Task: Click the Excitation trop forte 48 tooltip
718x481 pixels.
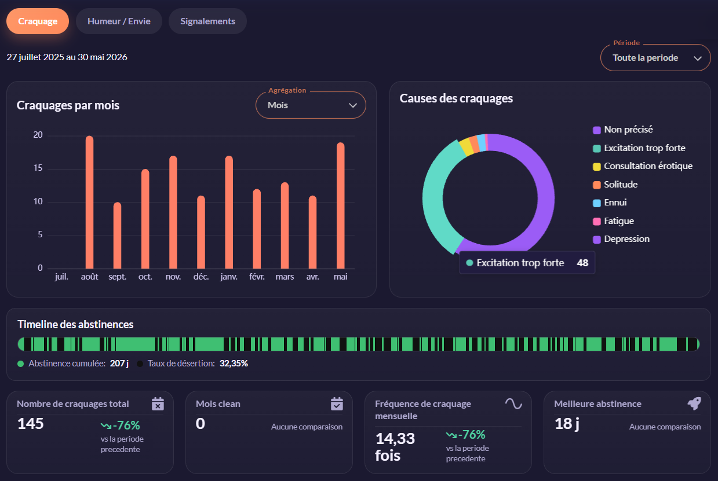Action: click(x=527, y=263)
